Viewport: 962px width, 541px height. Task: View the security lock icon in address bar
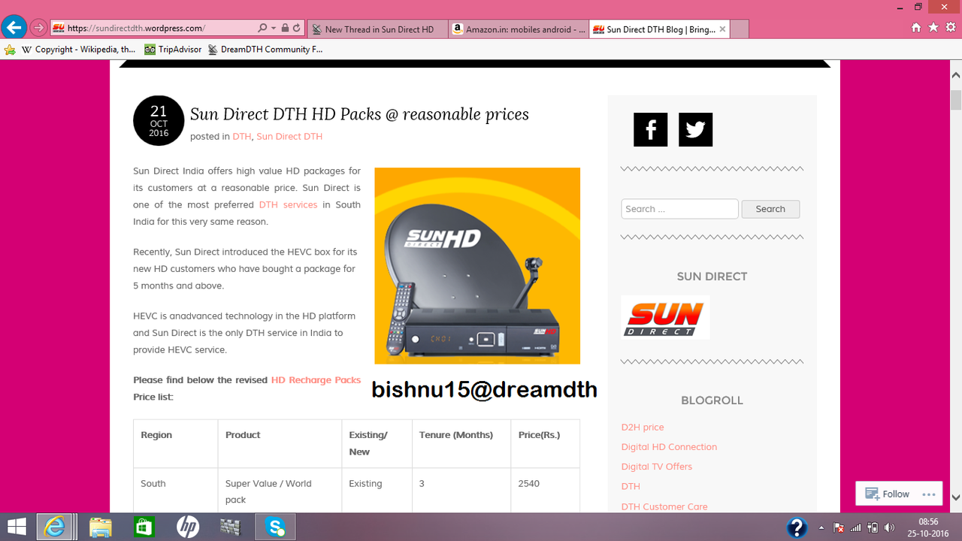click(x=285, y=29)
